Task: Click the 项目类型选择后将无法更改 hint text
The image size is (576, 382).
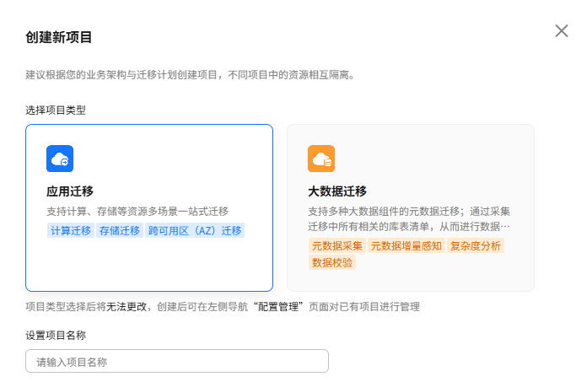Action: (223, 307)
